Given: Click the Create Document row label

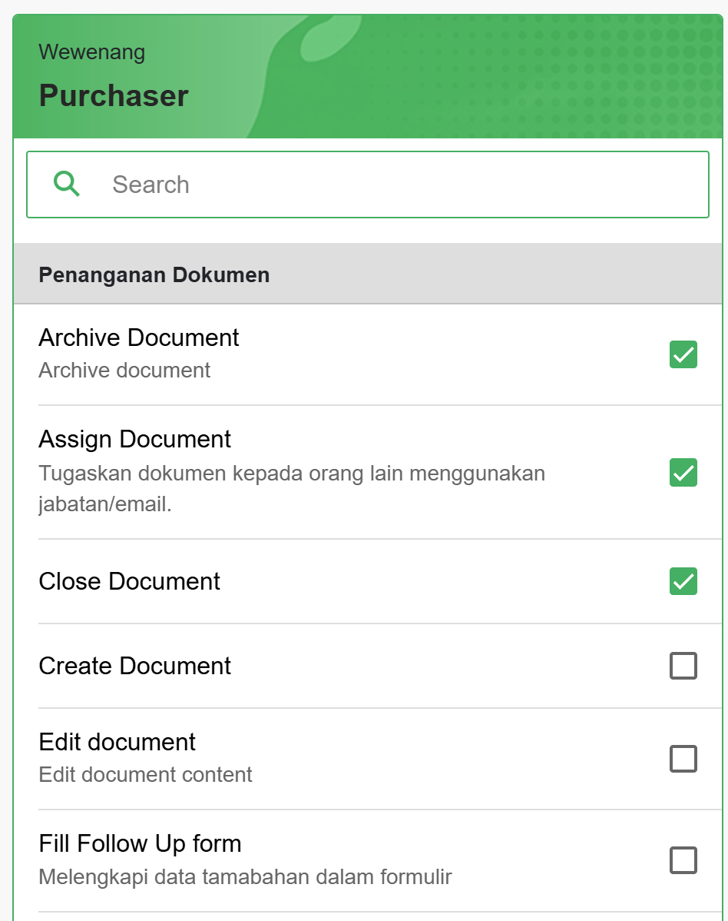Looking at the screenshot, I should 135,666.
